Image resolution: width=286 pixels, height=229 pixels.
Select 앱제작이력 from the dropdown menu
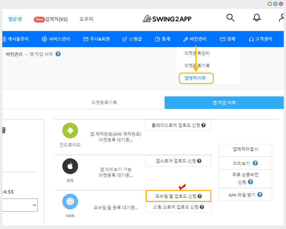[196, 78]
